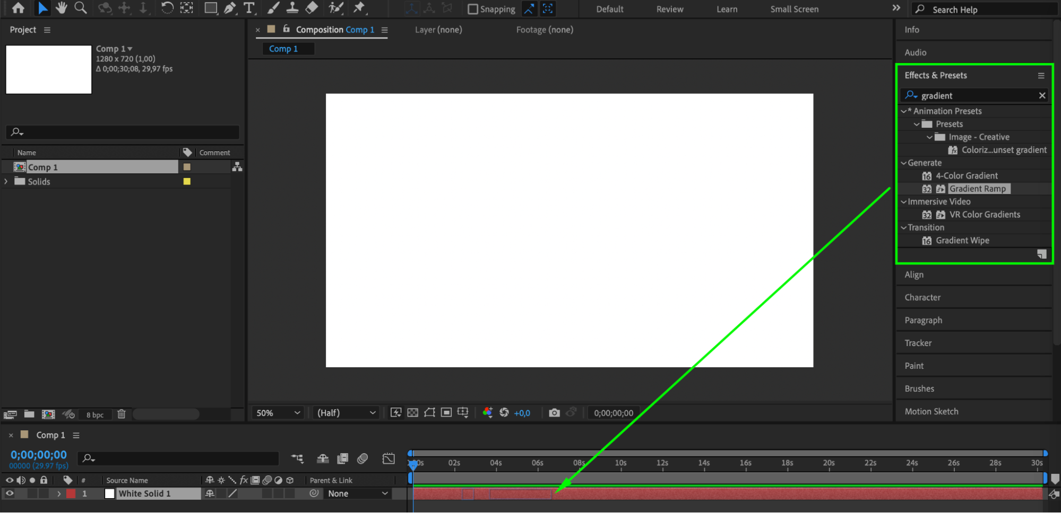Open the 50% magnification dropdown
This screenshot has height=513, width=1061.
coord(278,413)
